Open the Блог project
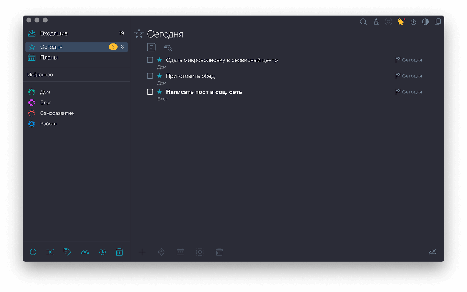This screenshot has width=467, height=292. (46, 102)
